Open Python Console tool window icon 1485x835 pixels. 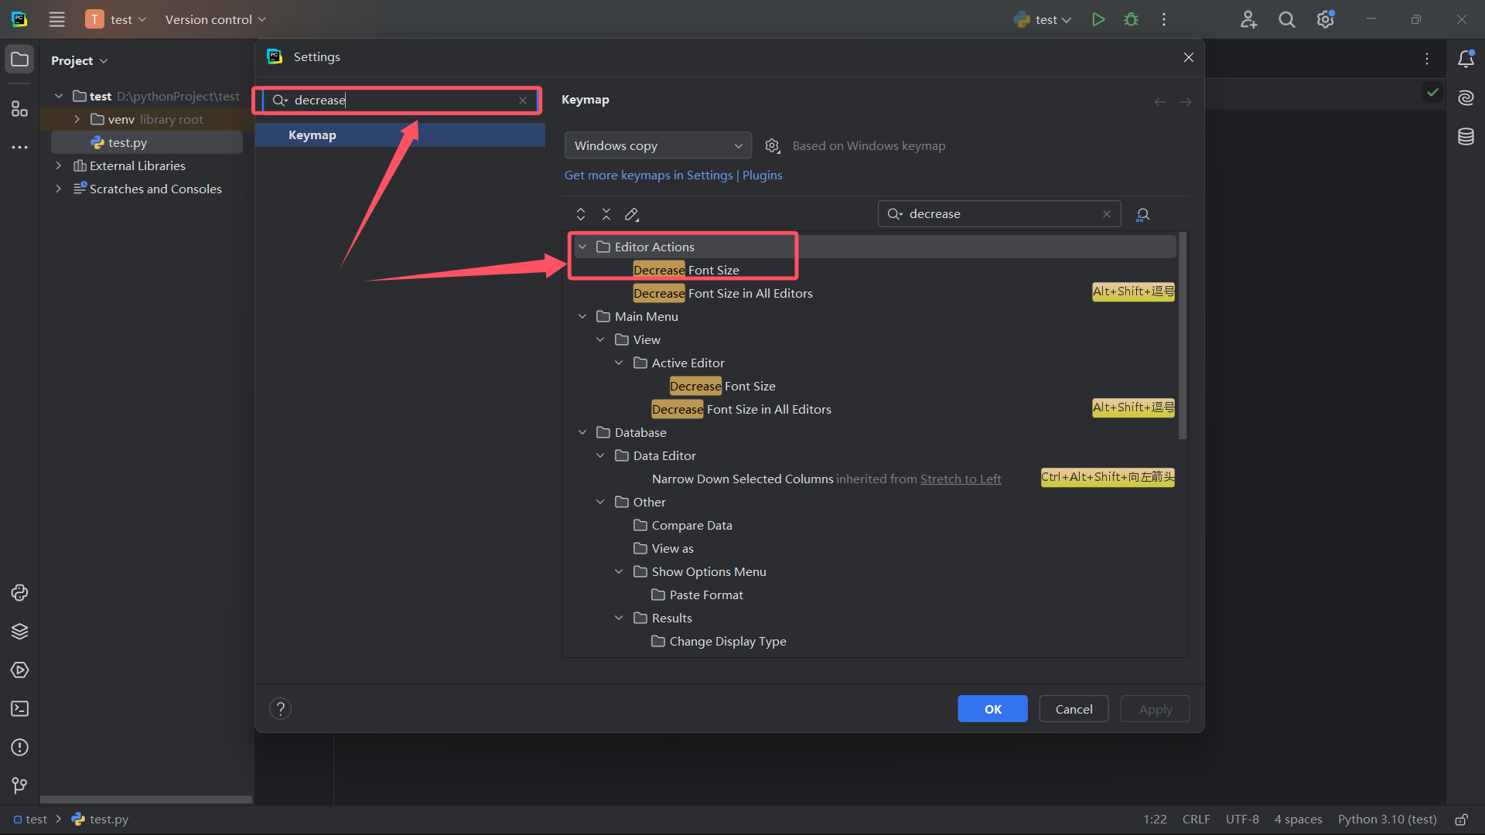[19, 593]
